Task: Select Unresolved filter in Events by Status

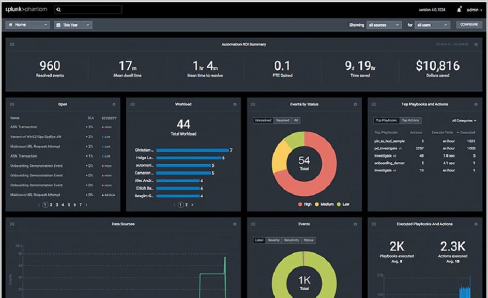Action: pyautogui.click(x=263, y=120)
